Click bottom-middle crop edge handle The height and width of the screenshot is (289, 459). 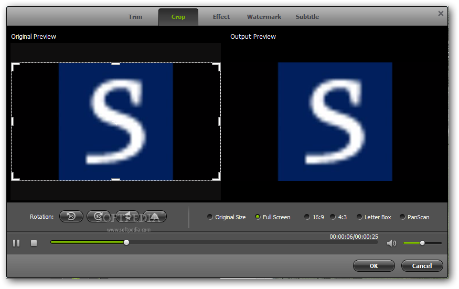[x=115, y=179]
